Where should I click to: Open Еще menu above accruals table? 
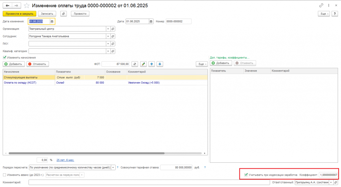[x=202, y=64]
